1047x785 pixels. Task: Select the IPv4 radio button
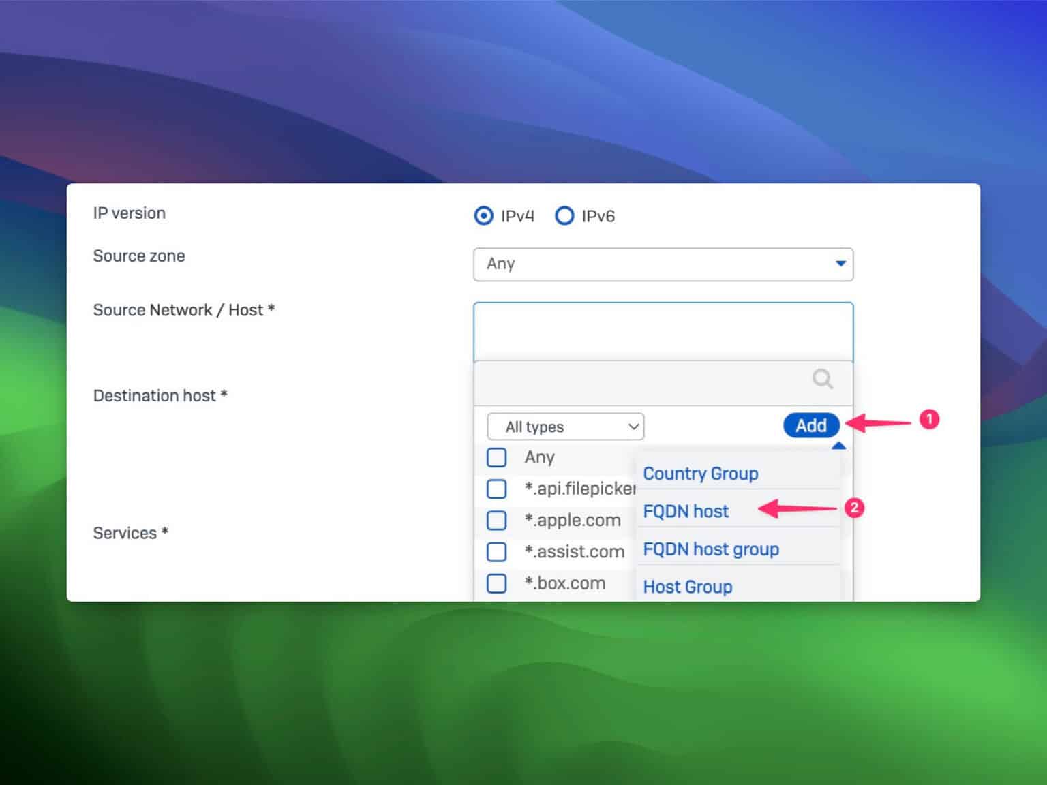(x=483, y=215)
